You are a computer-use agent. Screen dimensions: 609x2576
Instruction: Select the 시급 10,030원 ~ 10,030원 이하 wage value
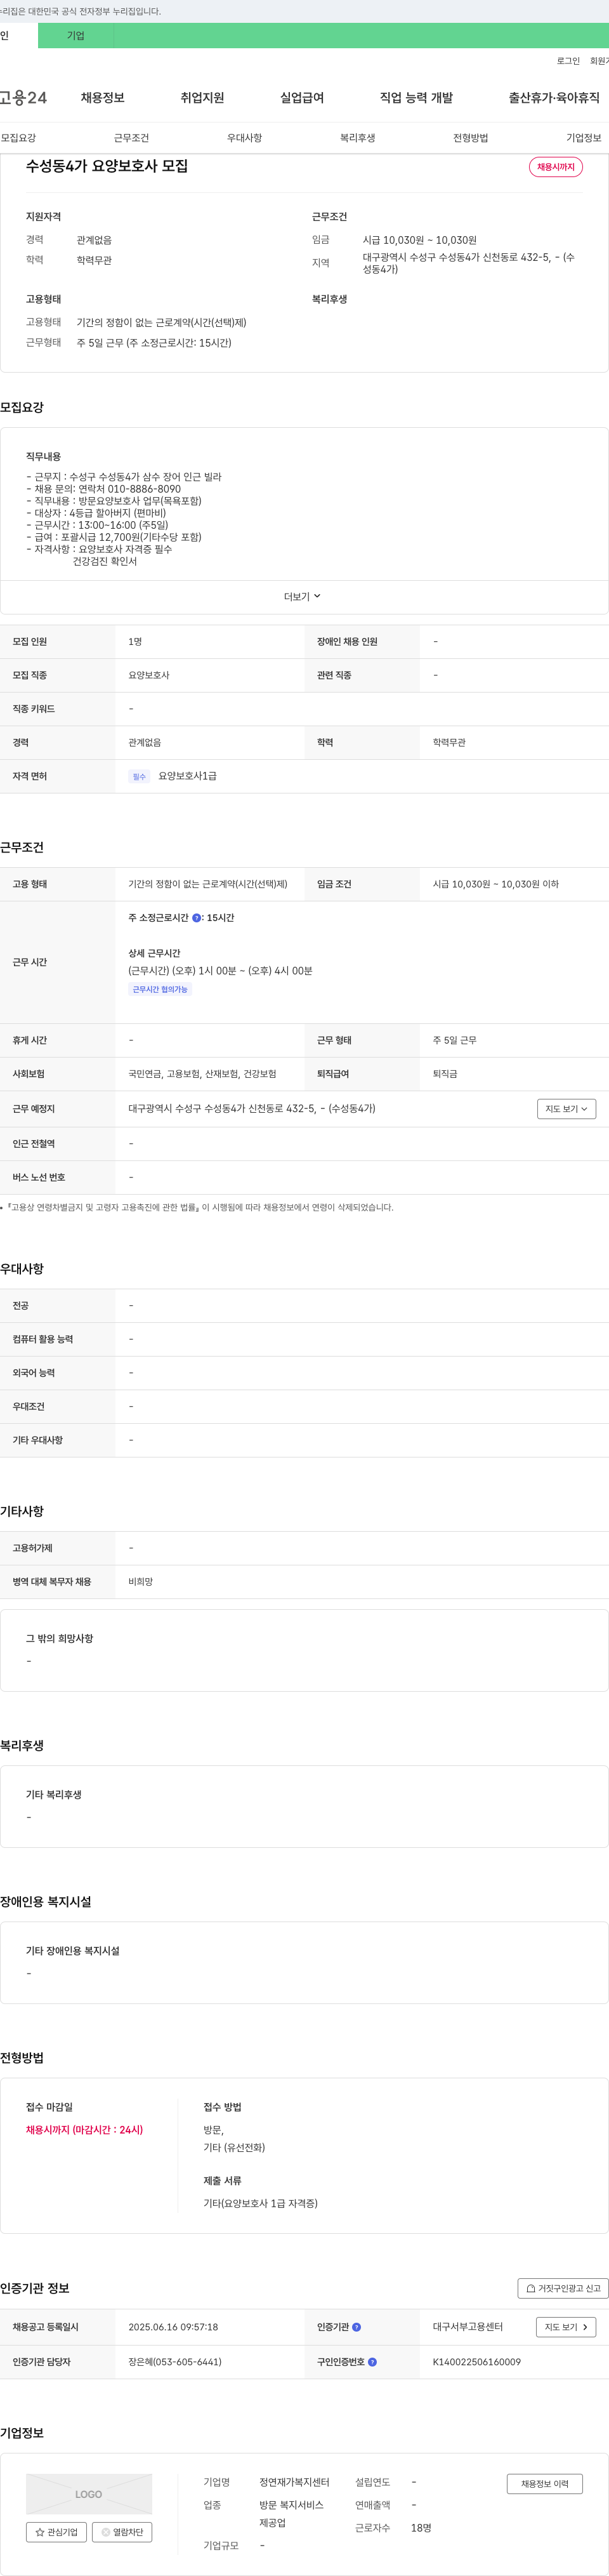496,884
